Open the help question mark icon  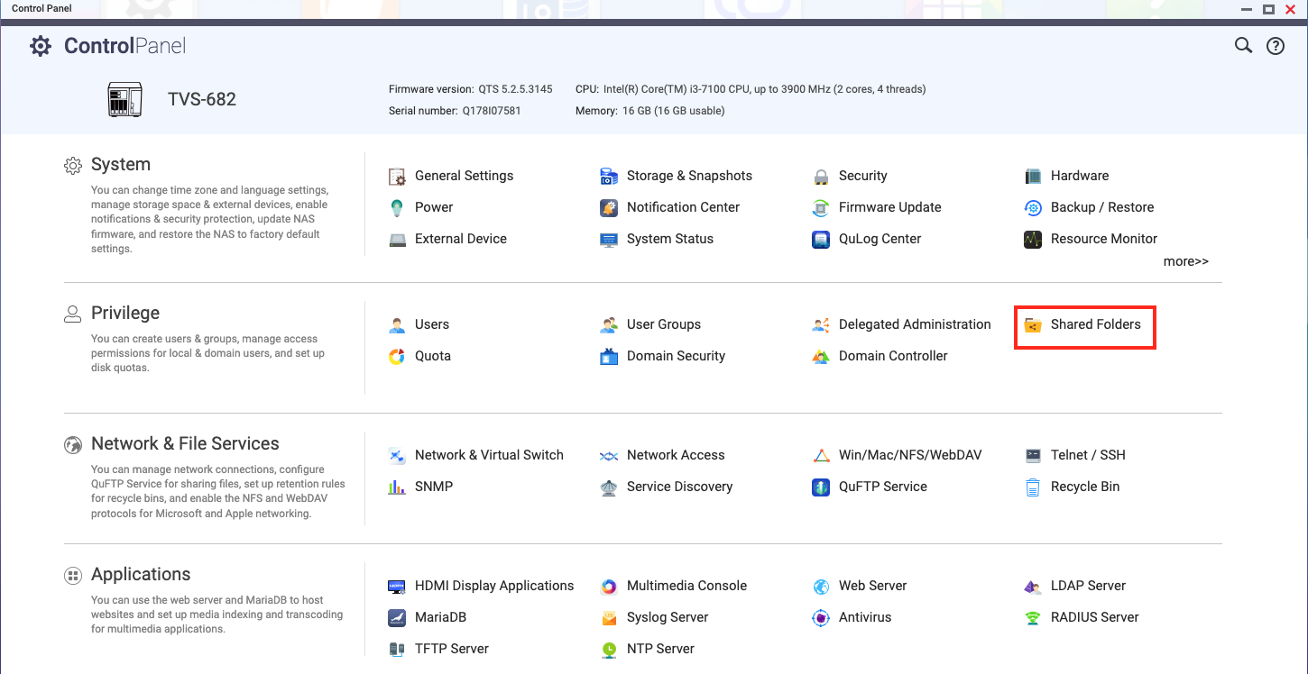[x=1276, y=46]
